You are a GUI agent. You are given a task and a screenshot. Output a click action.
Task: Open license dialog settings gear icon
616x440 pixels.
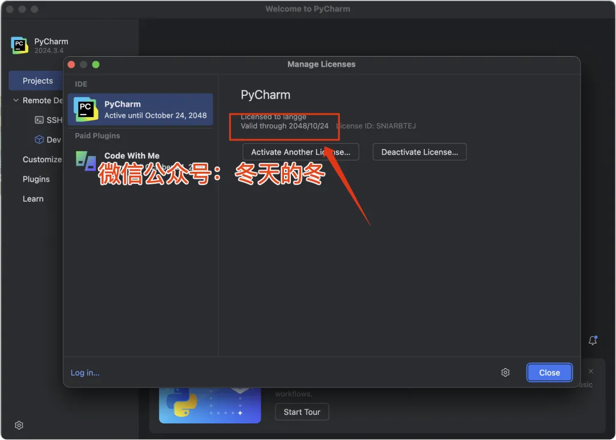pyautogui.click(x=505, y=372)
